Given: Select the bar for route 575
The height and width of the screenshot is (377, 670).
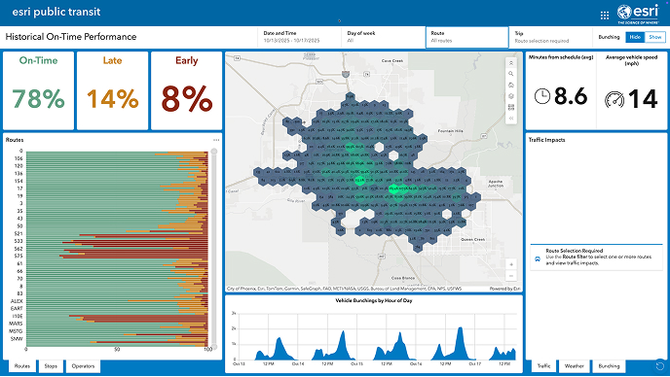Looking at the screenshot, I should [x=117, y=257].
